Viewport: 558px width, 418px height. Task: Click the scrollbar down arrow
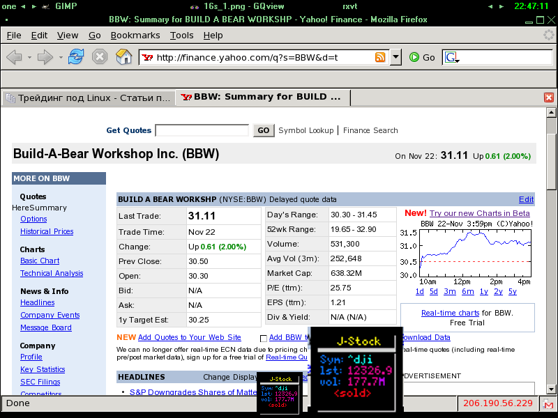click(551, 389)
